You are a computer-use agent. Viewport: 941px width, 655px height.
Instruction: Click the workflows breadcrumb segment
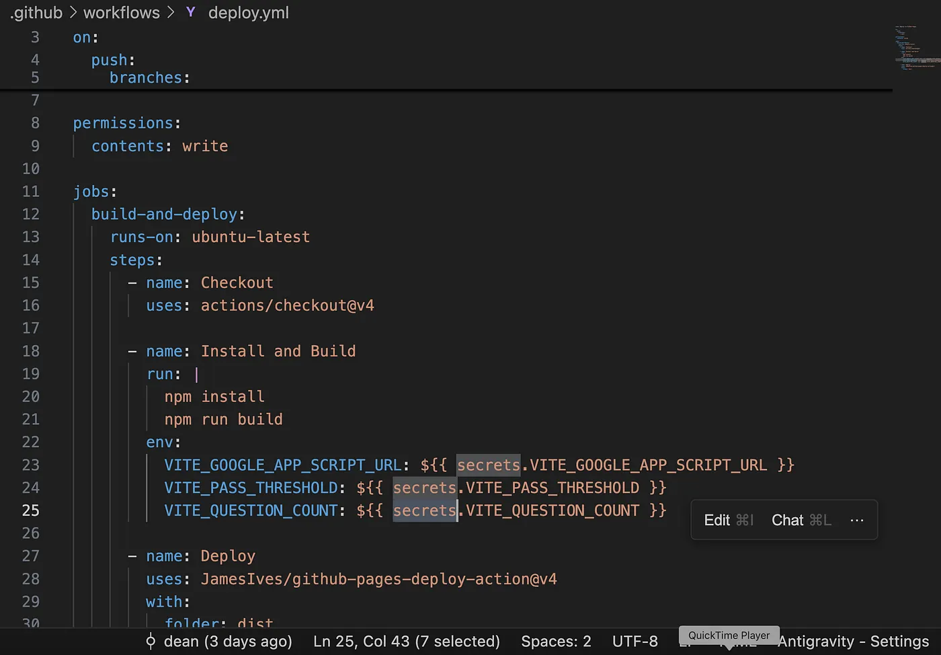click(x=122, y=13)
